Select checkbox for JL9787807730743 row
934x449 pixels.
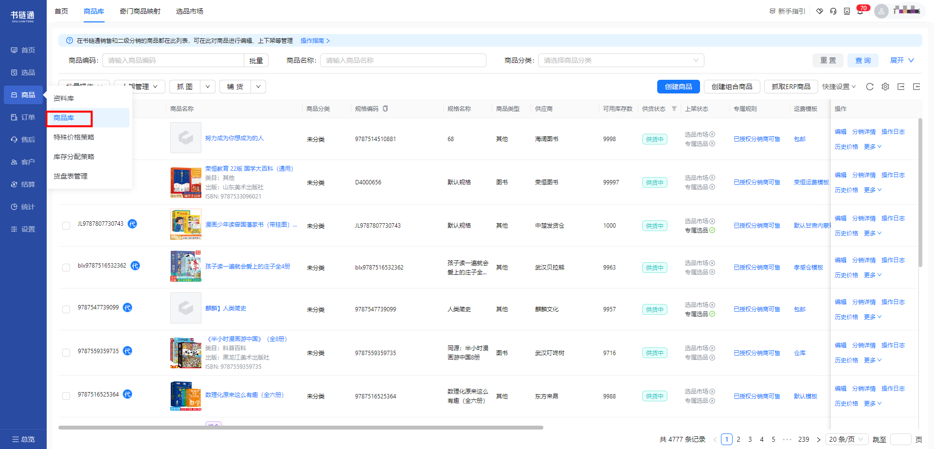[x=66, y=226]
